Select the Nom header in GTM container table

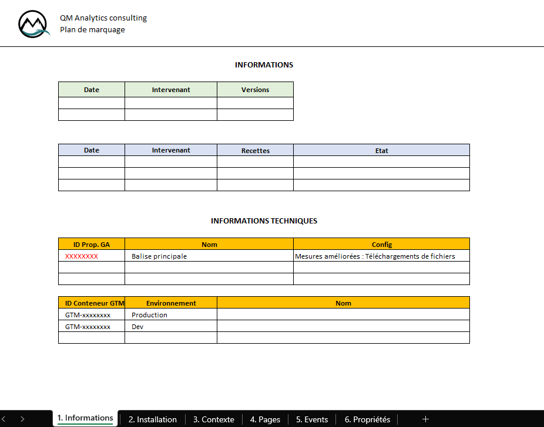(344, 303)
